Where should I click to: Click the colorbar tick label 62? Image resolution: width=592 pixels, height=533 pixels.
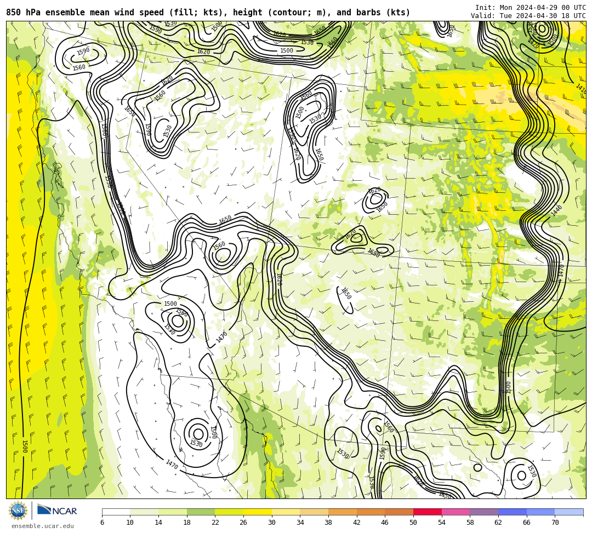[x=498, y=523]
